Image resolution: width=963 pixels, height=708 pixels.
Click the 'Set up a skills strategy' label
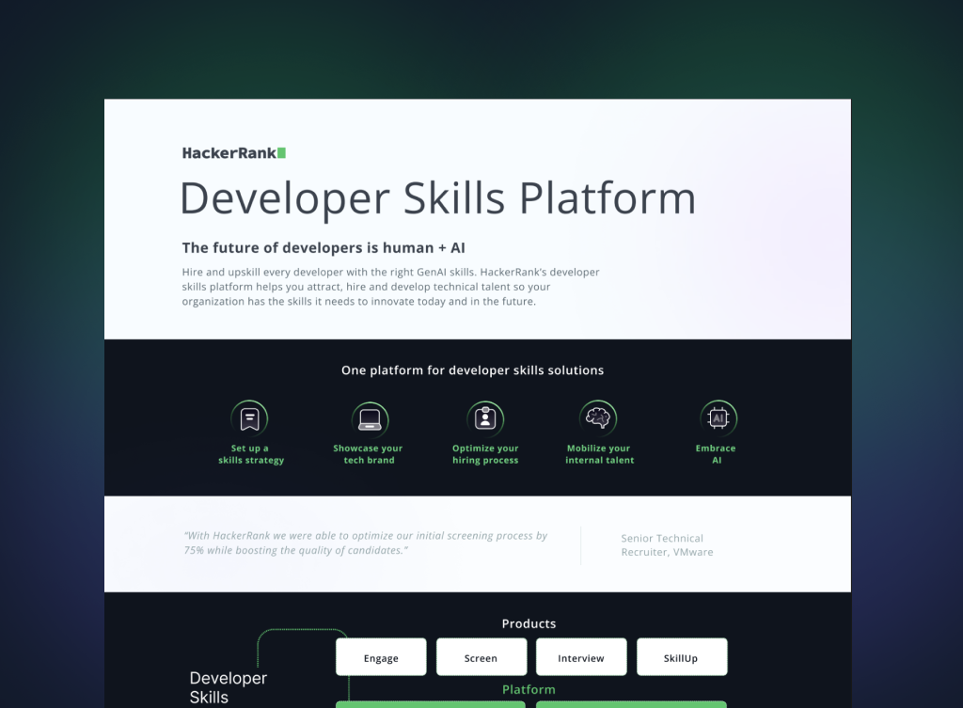(x=250, y=454)
